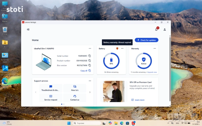This screenshot has width=202, height=126.
Task: Click the speaker volume tray icon
Action: [x=186, y=123]
